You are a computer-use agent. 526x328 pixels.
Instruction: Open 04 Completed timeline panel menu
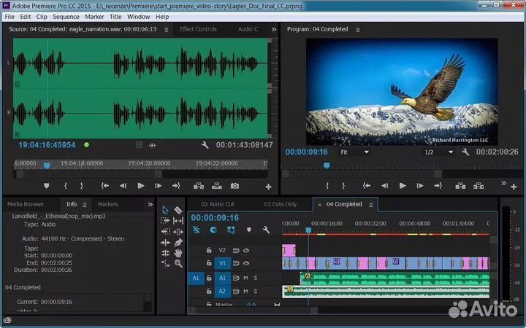click(371, 205)
